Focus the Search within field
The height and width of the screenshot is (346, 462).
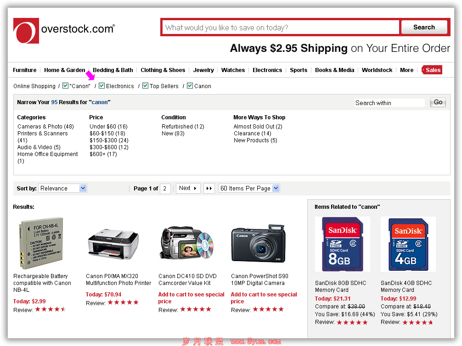pyautogui.click(x=389, y=103)
